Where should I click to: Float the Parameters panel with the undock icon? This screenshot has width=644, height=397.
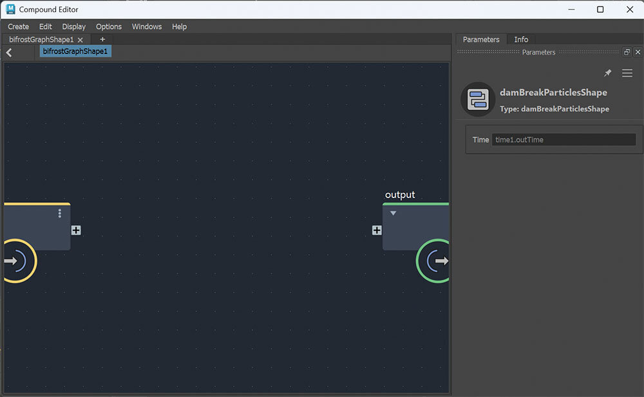point(627,52)
